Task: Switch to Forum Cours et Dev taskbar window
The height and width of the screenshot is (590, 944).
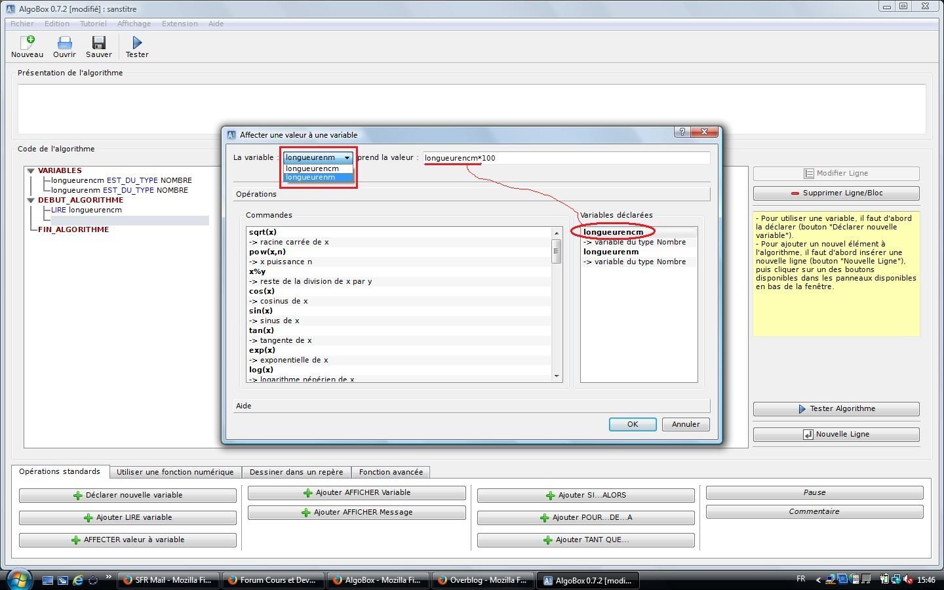Action: (x=273, y=580)
